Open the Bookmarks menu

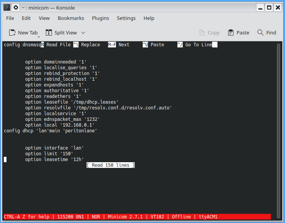(71, 18)
